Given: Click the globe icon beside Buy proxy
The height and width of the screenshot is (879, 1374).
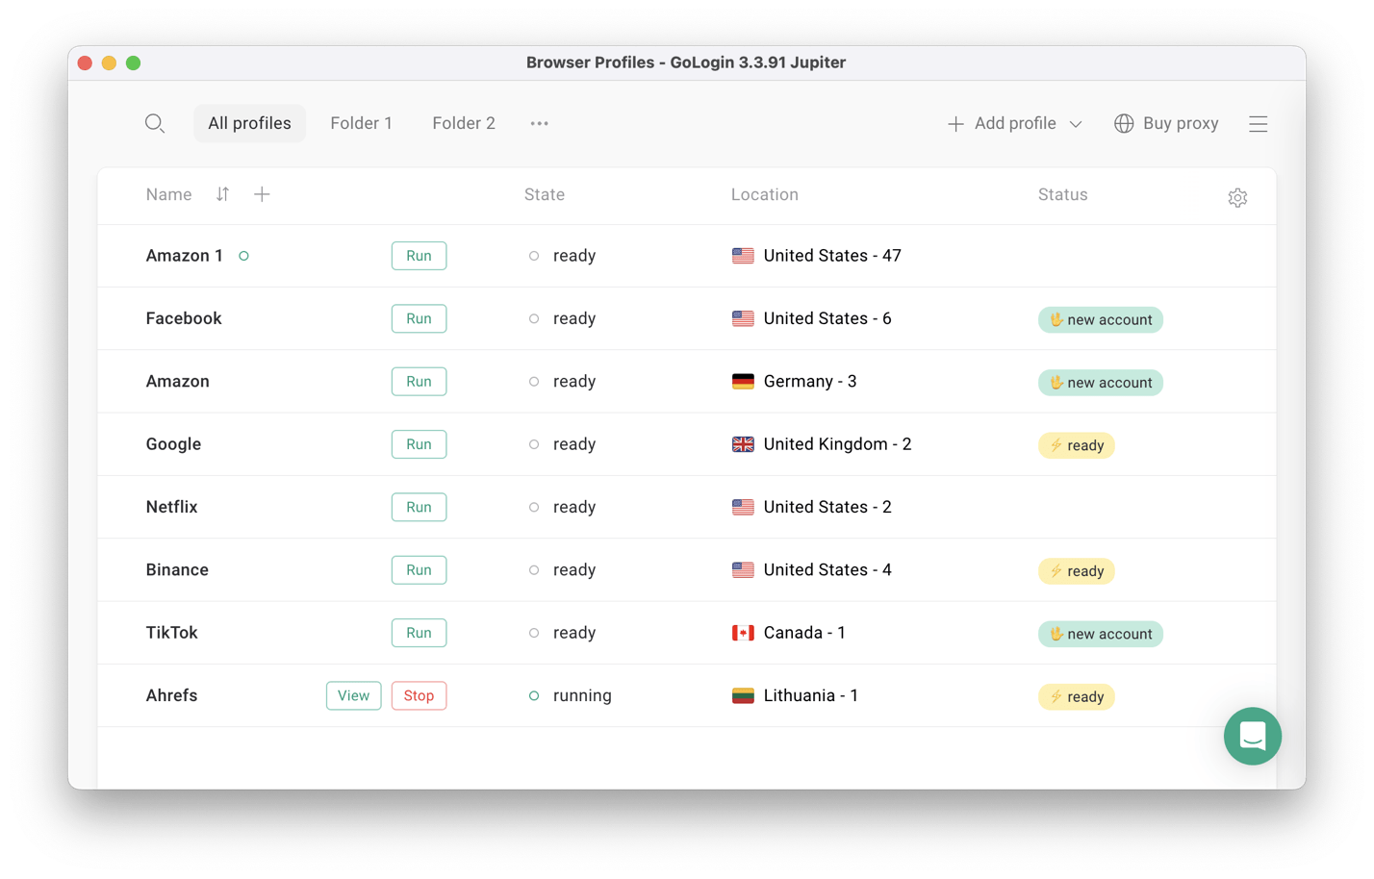Looking at the screenshot, I should [x=1123, y=123].
